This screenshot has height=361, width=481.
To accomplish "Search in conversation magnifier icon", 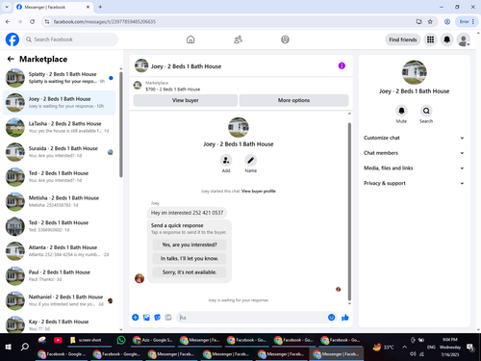I will coord(426,111).
